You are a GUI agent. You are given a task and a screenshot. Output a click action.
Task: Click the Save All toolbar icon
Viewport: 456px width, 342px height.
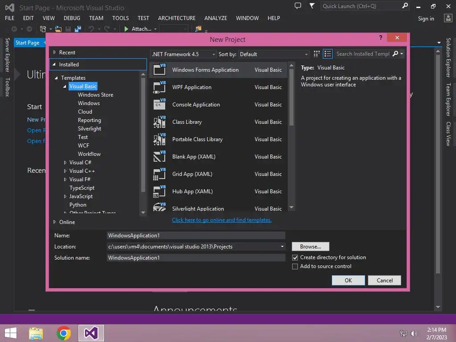77,29
